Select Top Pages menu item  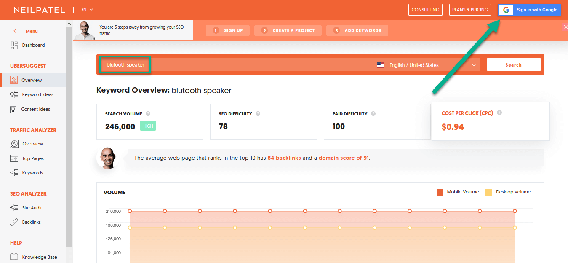click(33, 158)
